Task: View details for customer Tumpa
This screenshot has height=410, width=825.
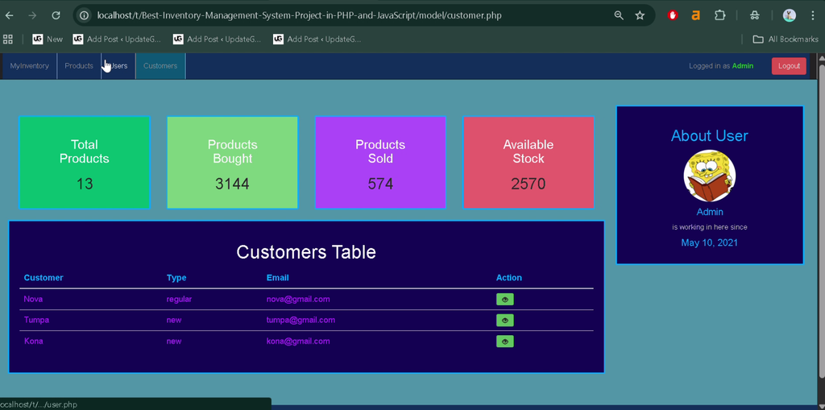Action: coord(504,320)
